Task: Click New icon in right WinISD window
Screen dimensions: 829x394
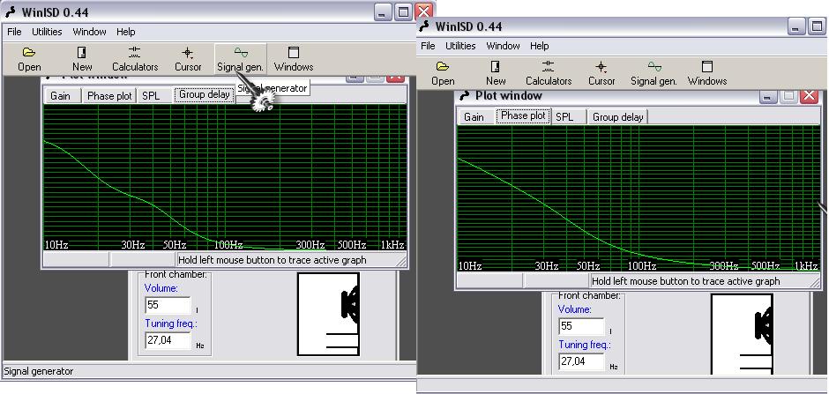Action: click(x=496, y=73)
